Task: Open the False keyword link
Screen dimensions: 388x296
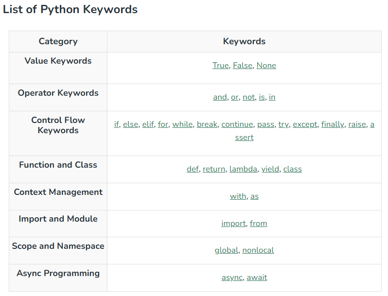Action: pyautogui.click(x=243, y=66)
